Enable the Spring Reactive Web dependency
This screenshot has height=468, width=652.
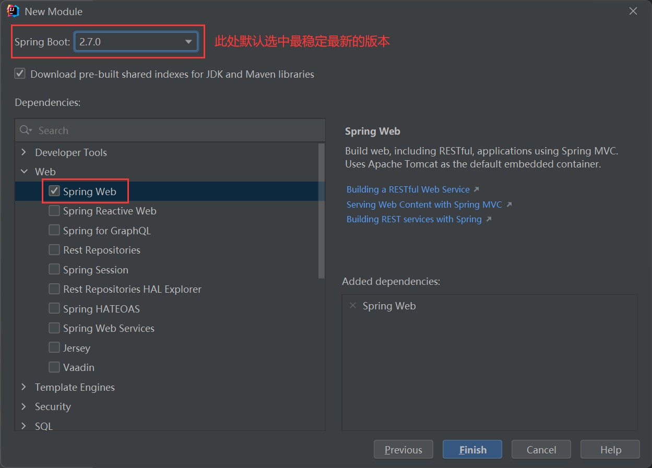pos(54,210)
